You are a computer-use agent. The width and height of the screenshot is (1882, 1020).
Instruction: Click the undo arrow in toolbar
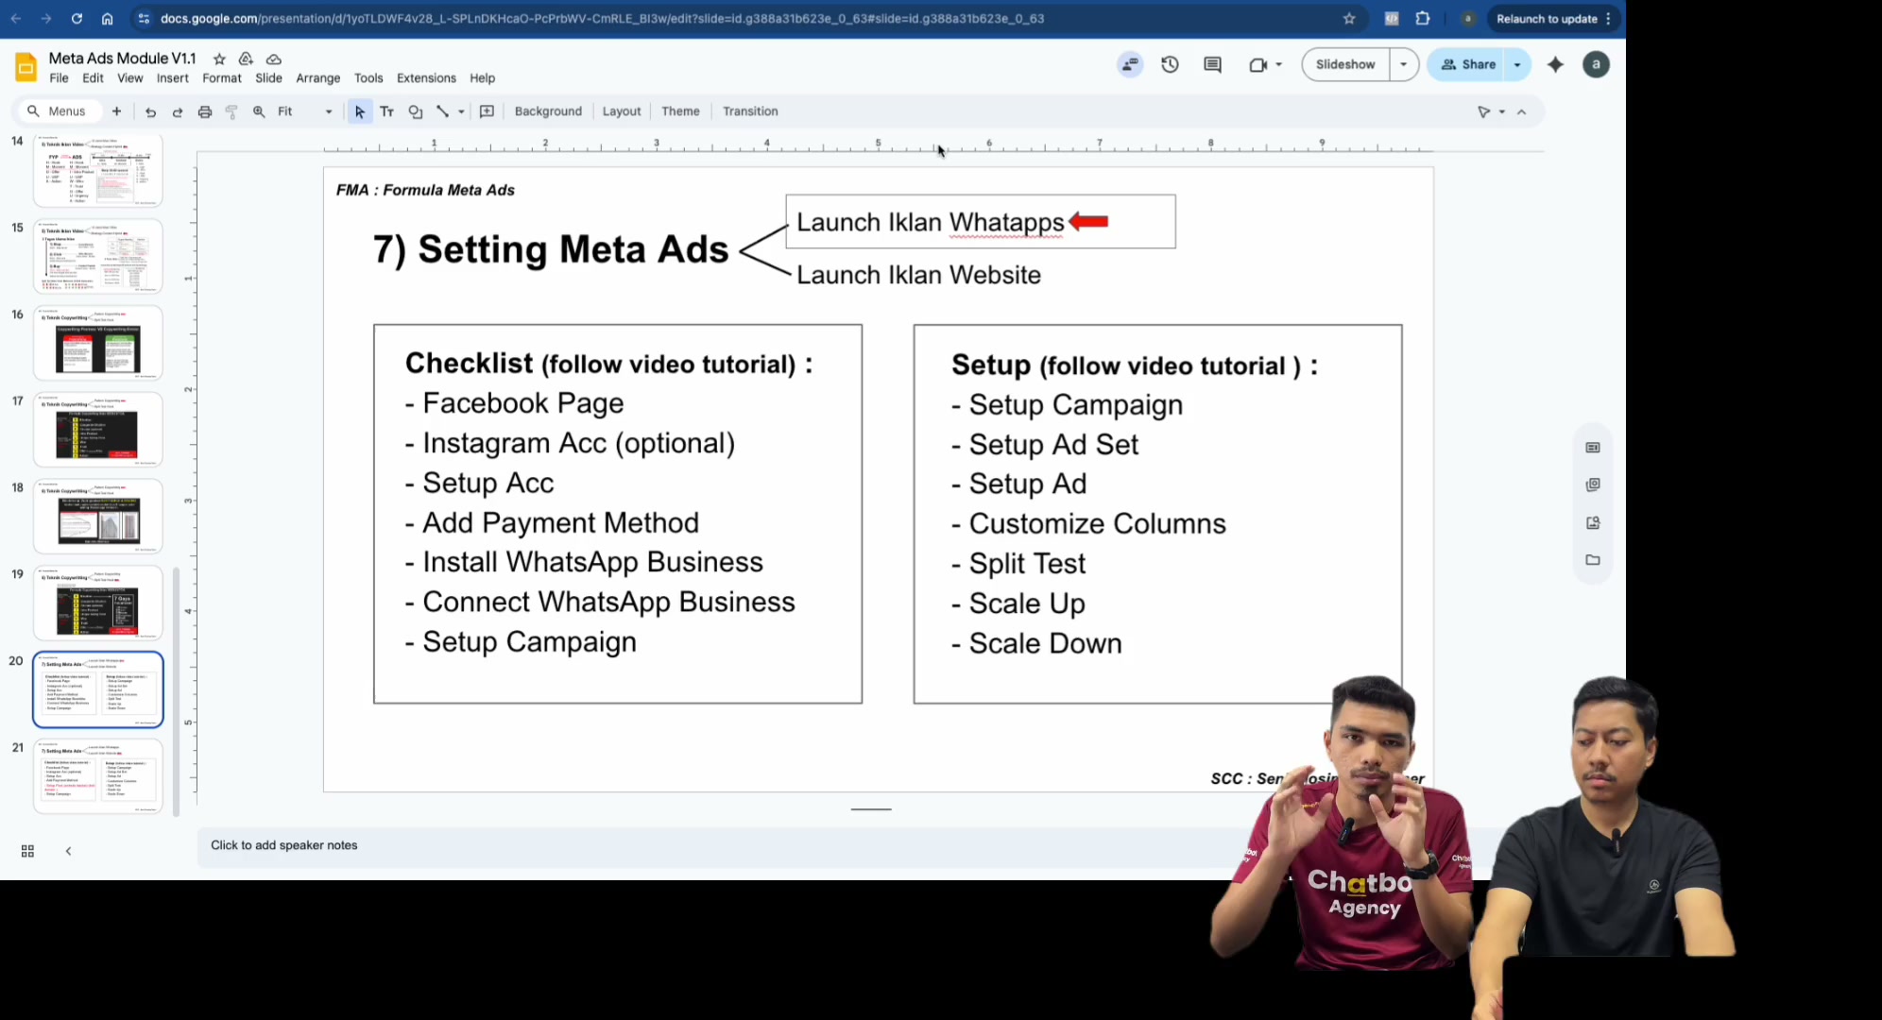(x=150, y=111)
